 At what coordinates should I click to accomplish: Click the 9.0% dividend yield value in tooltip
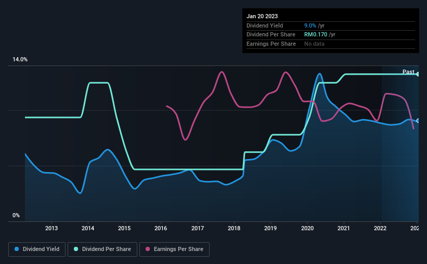coord(310,25)
